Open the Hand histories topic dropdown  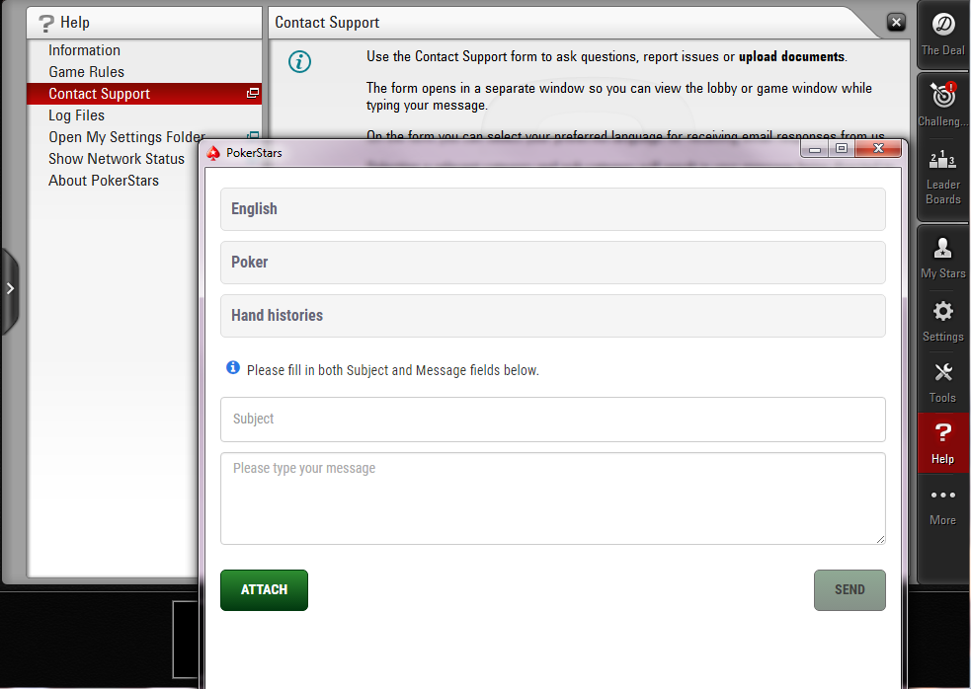point(553,316)
